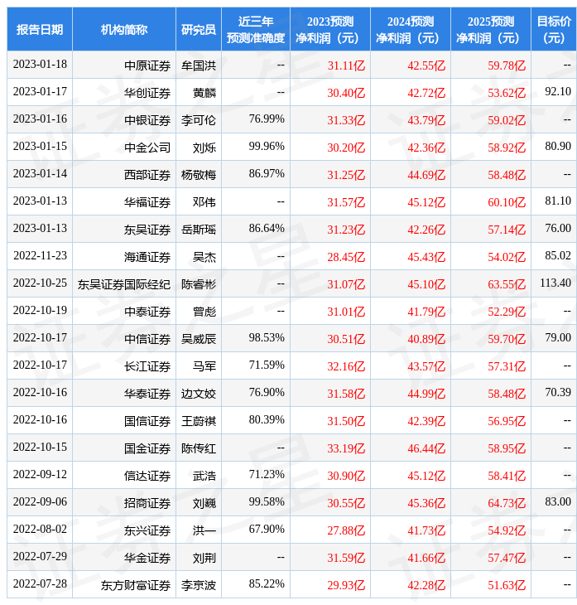Click the 44.69亿 profit value
577x605 pixels.
[426, 175]
